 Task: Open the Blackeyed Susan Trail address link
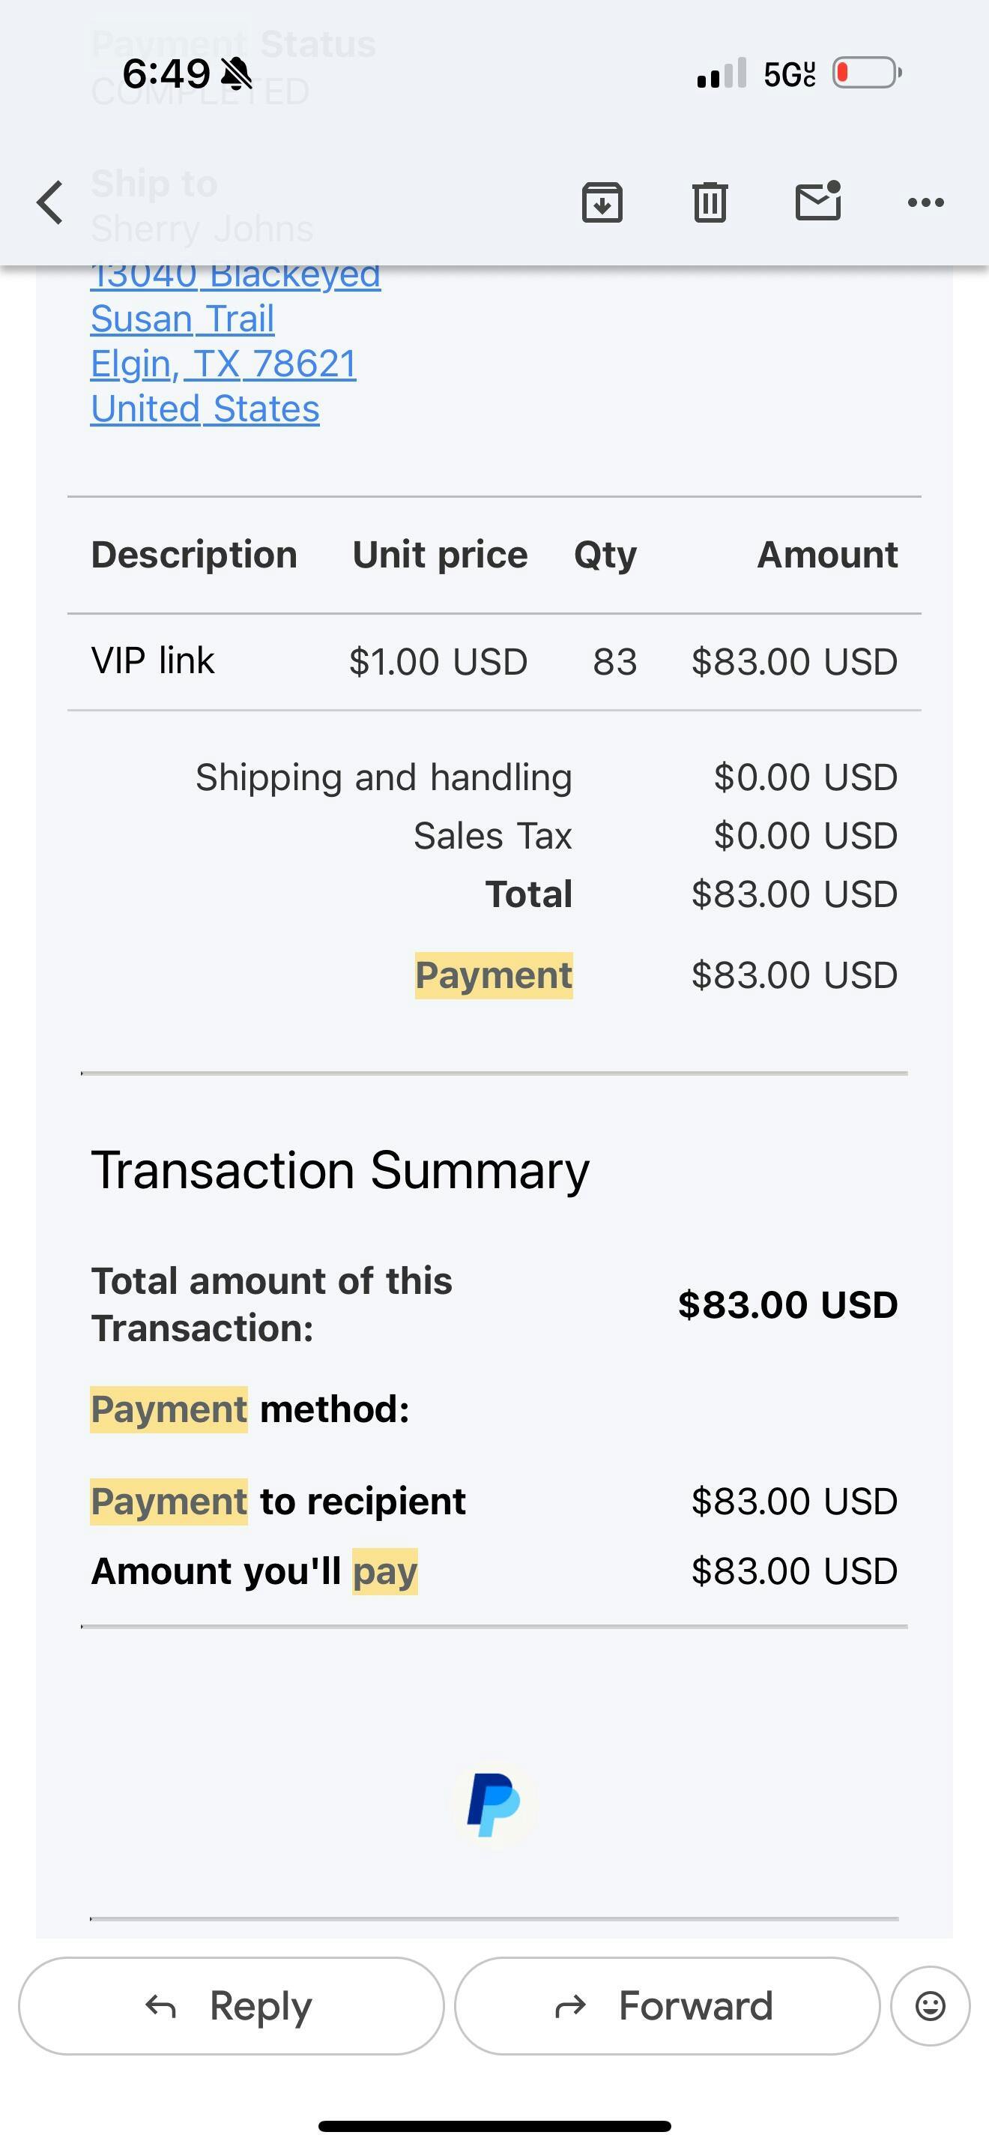click(x=235, y=295)
